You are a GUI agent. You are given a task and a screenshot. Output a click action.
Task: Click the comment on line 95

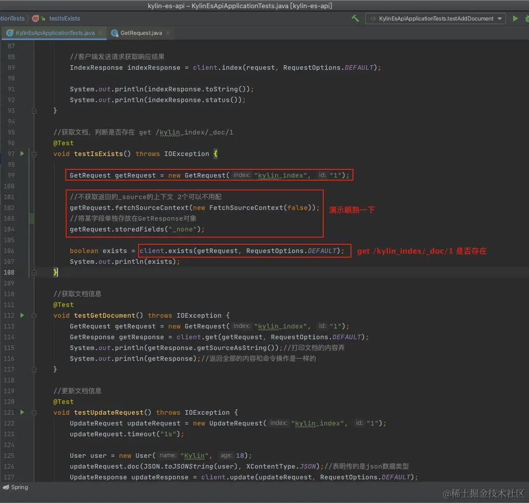coord(143,132)
